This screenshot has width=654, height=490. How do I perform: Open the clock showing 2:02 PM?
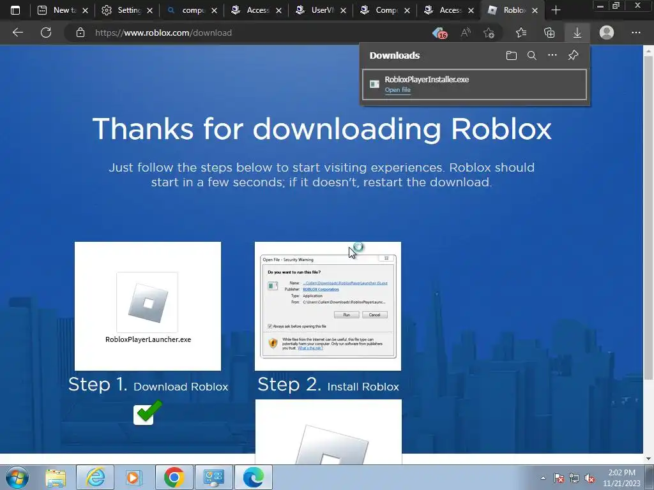pyautogui.click(x=621, y=478)
